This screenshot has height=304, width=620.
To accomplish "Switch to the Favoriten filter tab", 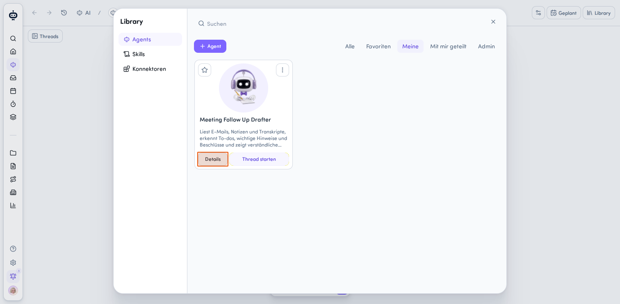I will 378,46.
